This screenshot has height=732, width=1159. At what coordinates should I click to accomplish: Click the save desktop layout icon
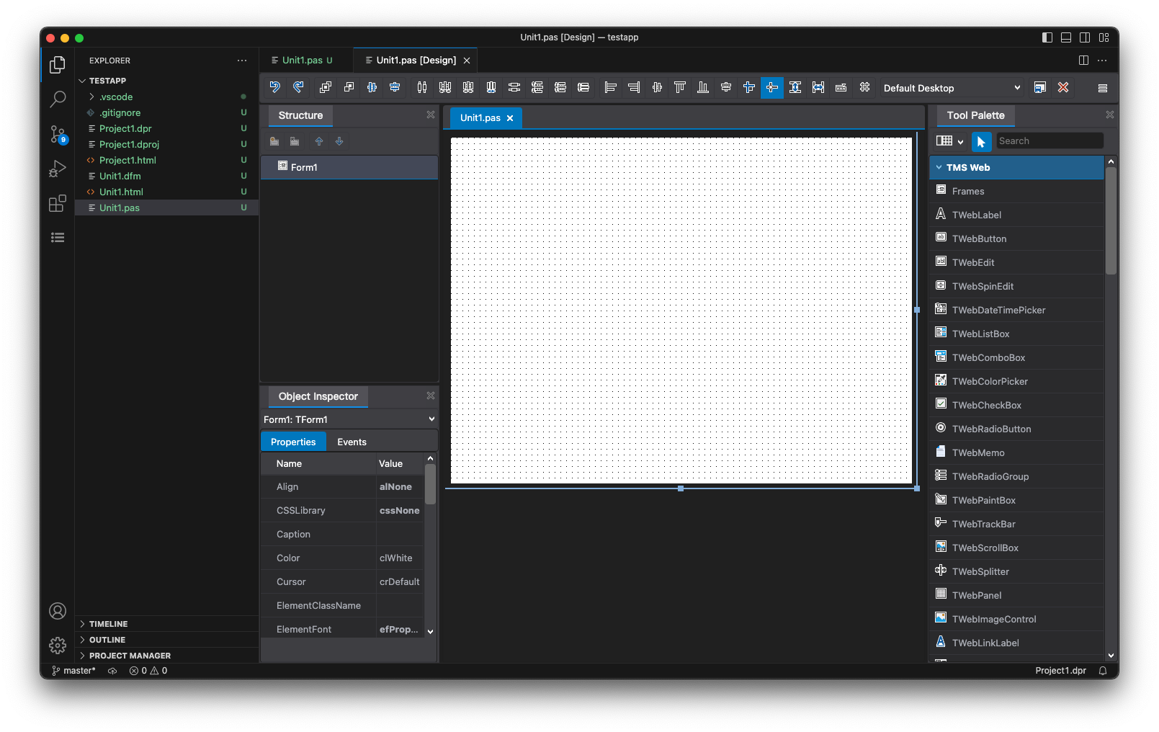(1039, 88)
